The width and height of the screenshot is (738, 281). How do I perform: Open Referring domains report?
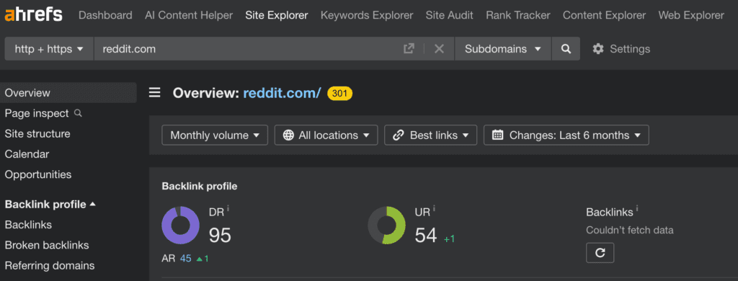[x=50, y=265]
